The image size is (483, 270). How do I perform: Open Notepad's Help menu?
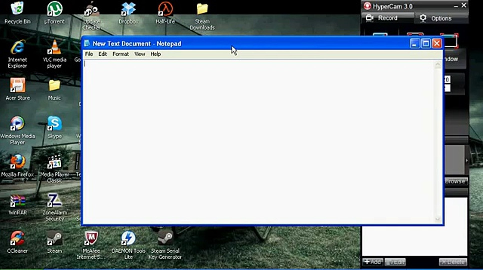pyautogui.click(x=155, y=54)
